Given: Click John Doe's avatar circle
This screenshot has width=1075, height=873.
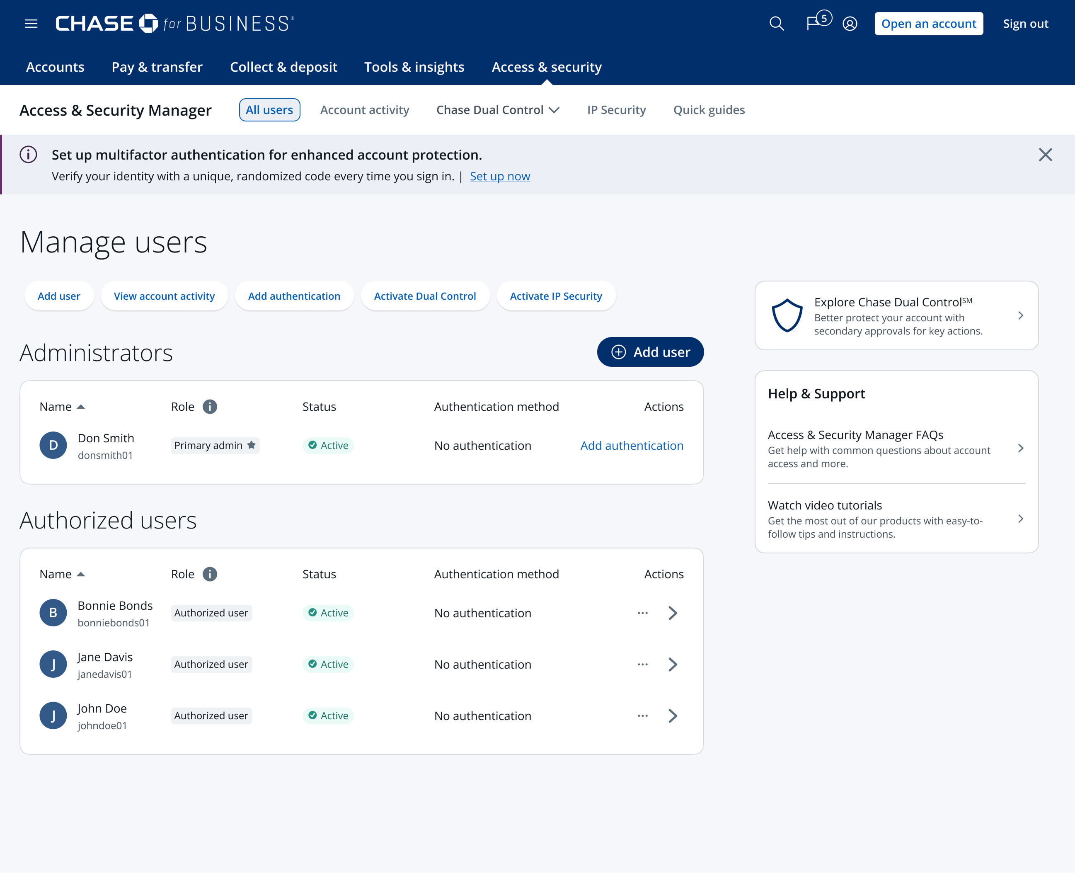Looking at the screenshot, I should (x=53, y=715).
